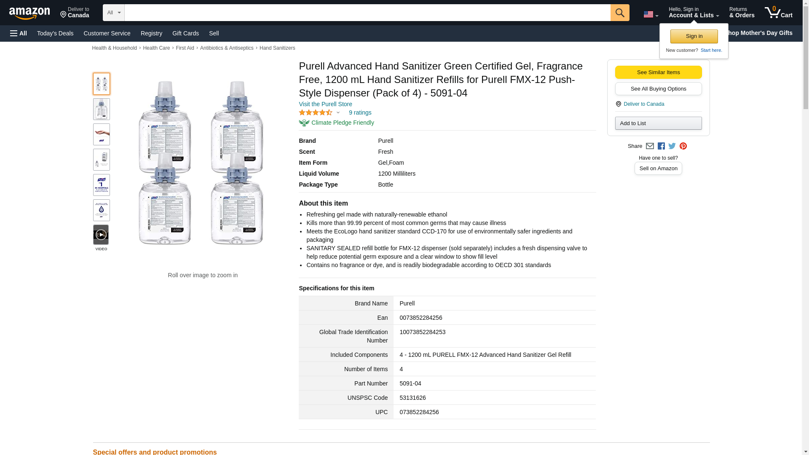Open Today's Deals from navigation bar

click(x=55, y=33)
